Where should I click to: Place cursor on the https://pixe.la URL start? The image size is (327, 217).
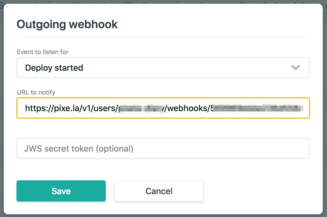coord(26,108)
